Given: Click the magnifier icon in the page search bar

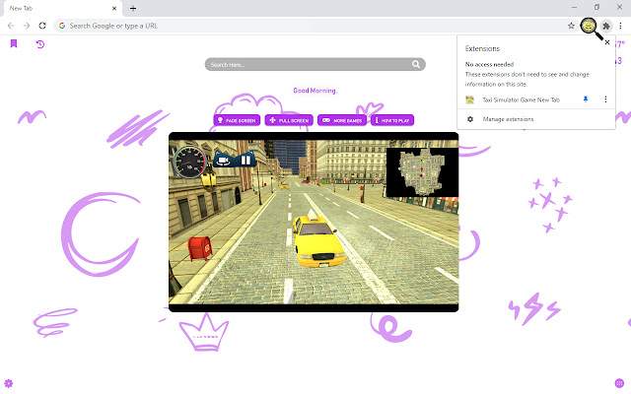Looking at the screenshot, I should tap(416, 64).
